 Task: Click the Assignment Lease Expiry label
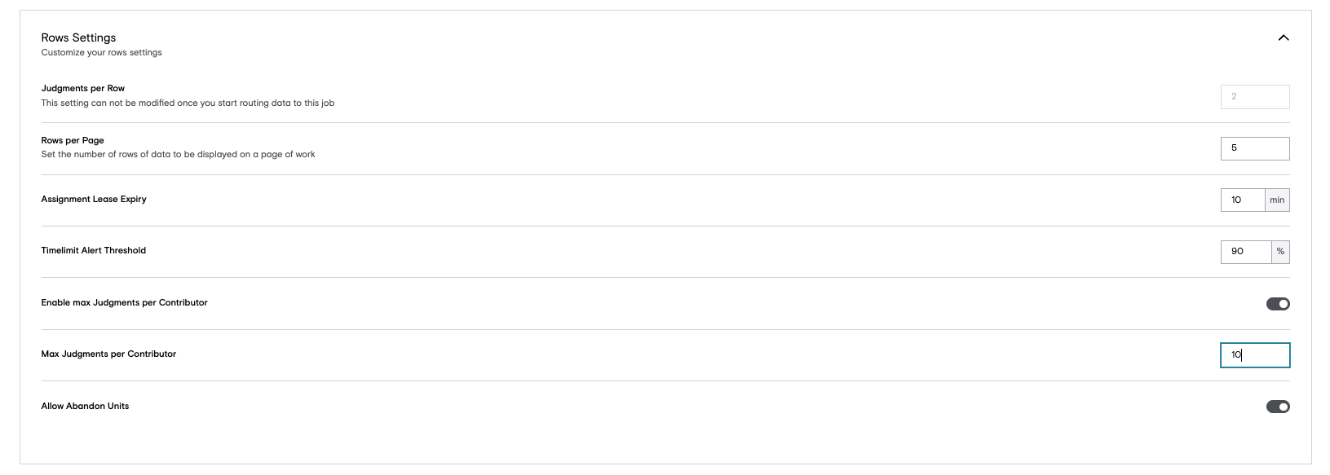(x=94, y=199)
